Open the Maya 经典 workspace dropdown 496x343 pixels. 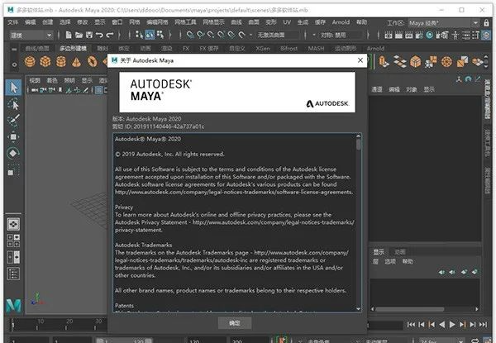443,23
